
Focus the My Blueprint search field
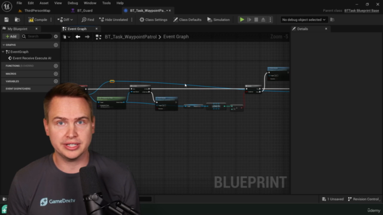pyautogui.click(x=37, y=36)
